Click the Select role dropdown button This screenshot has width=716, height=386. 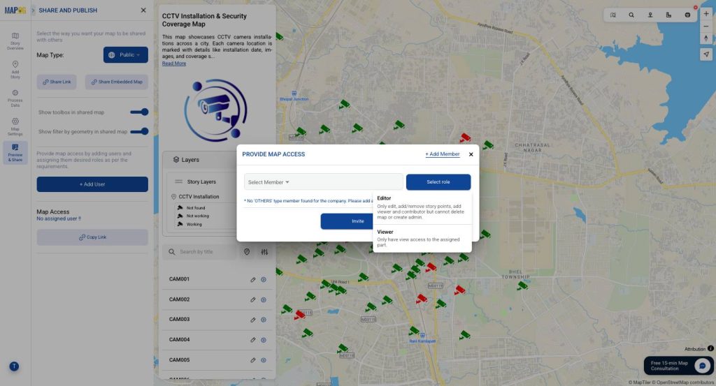[x=438, y=182]
